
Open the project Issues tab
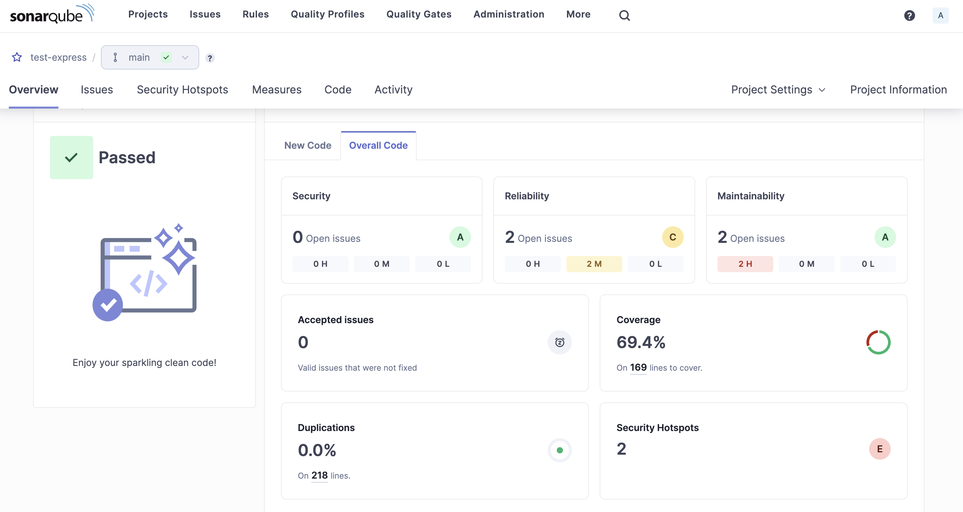[x=97, y=90]
